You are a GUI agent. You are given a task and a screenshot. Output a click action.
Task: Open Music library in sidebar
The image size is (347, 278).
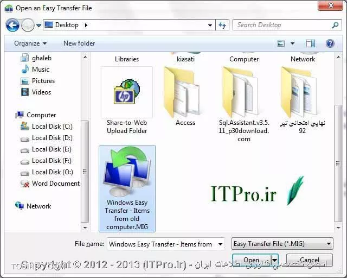click(x=41, y=69)
